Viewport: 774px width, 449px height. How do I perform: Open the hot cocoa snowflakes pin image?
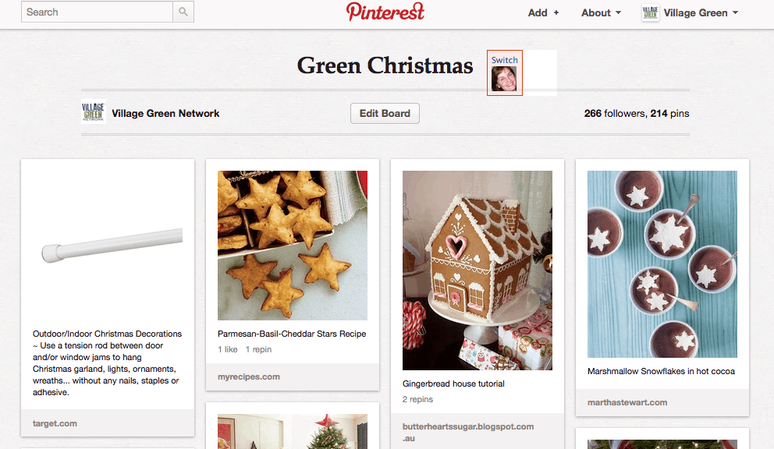tap(662, 264)
